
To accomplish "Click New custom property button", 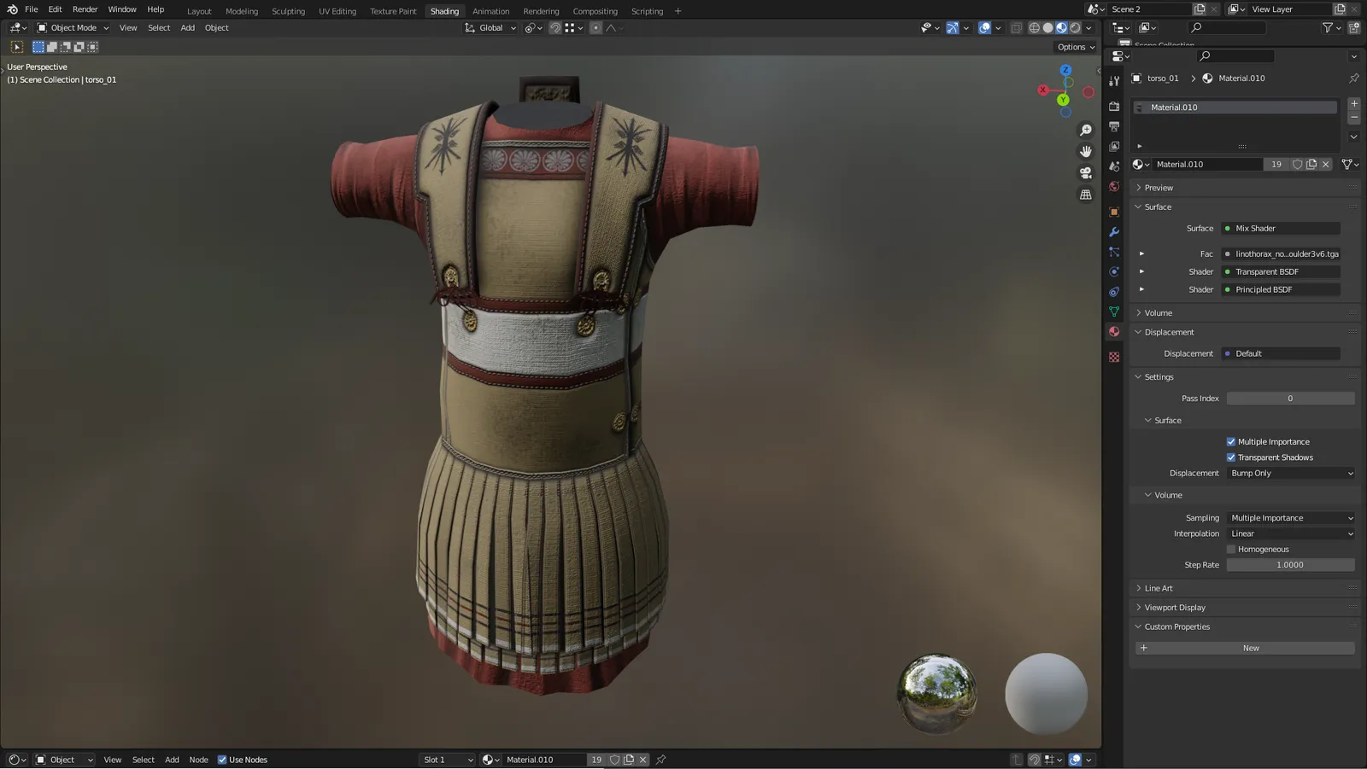I will 1245,649.
